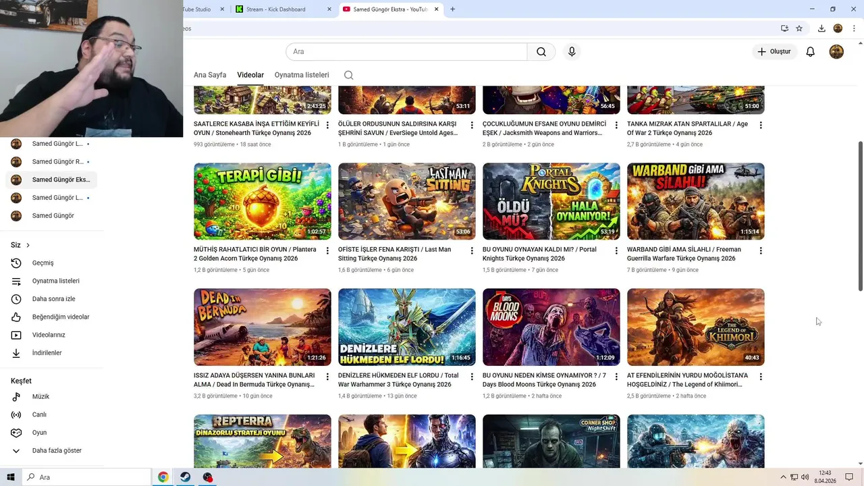Select Samed Güngör Ekstra subscription
864x486 pixels.
pos(51,180)
